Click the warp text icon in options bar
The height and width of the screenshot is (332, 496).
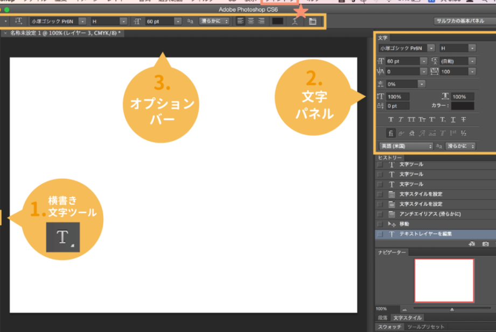point(294,22)
